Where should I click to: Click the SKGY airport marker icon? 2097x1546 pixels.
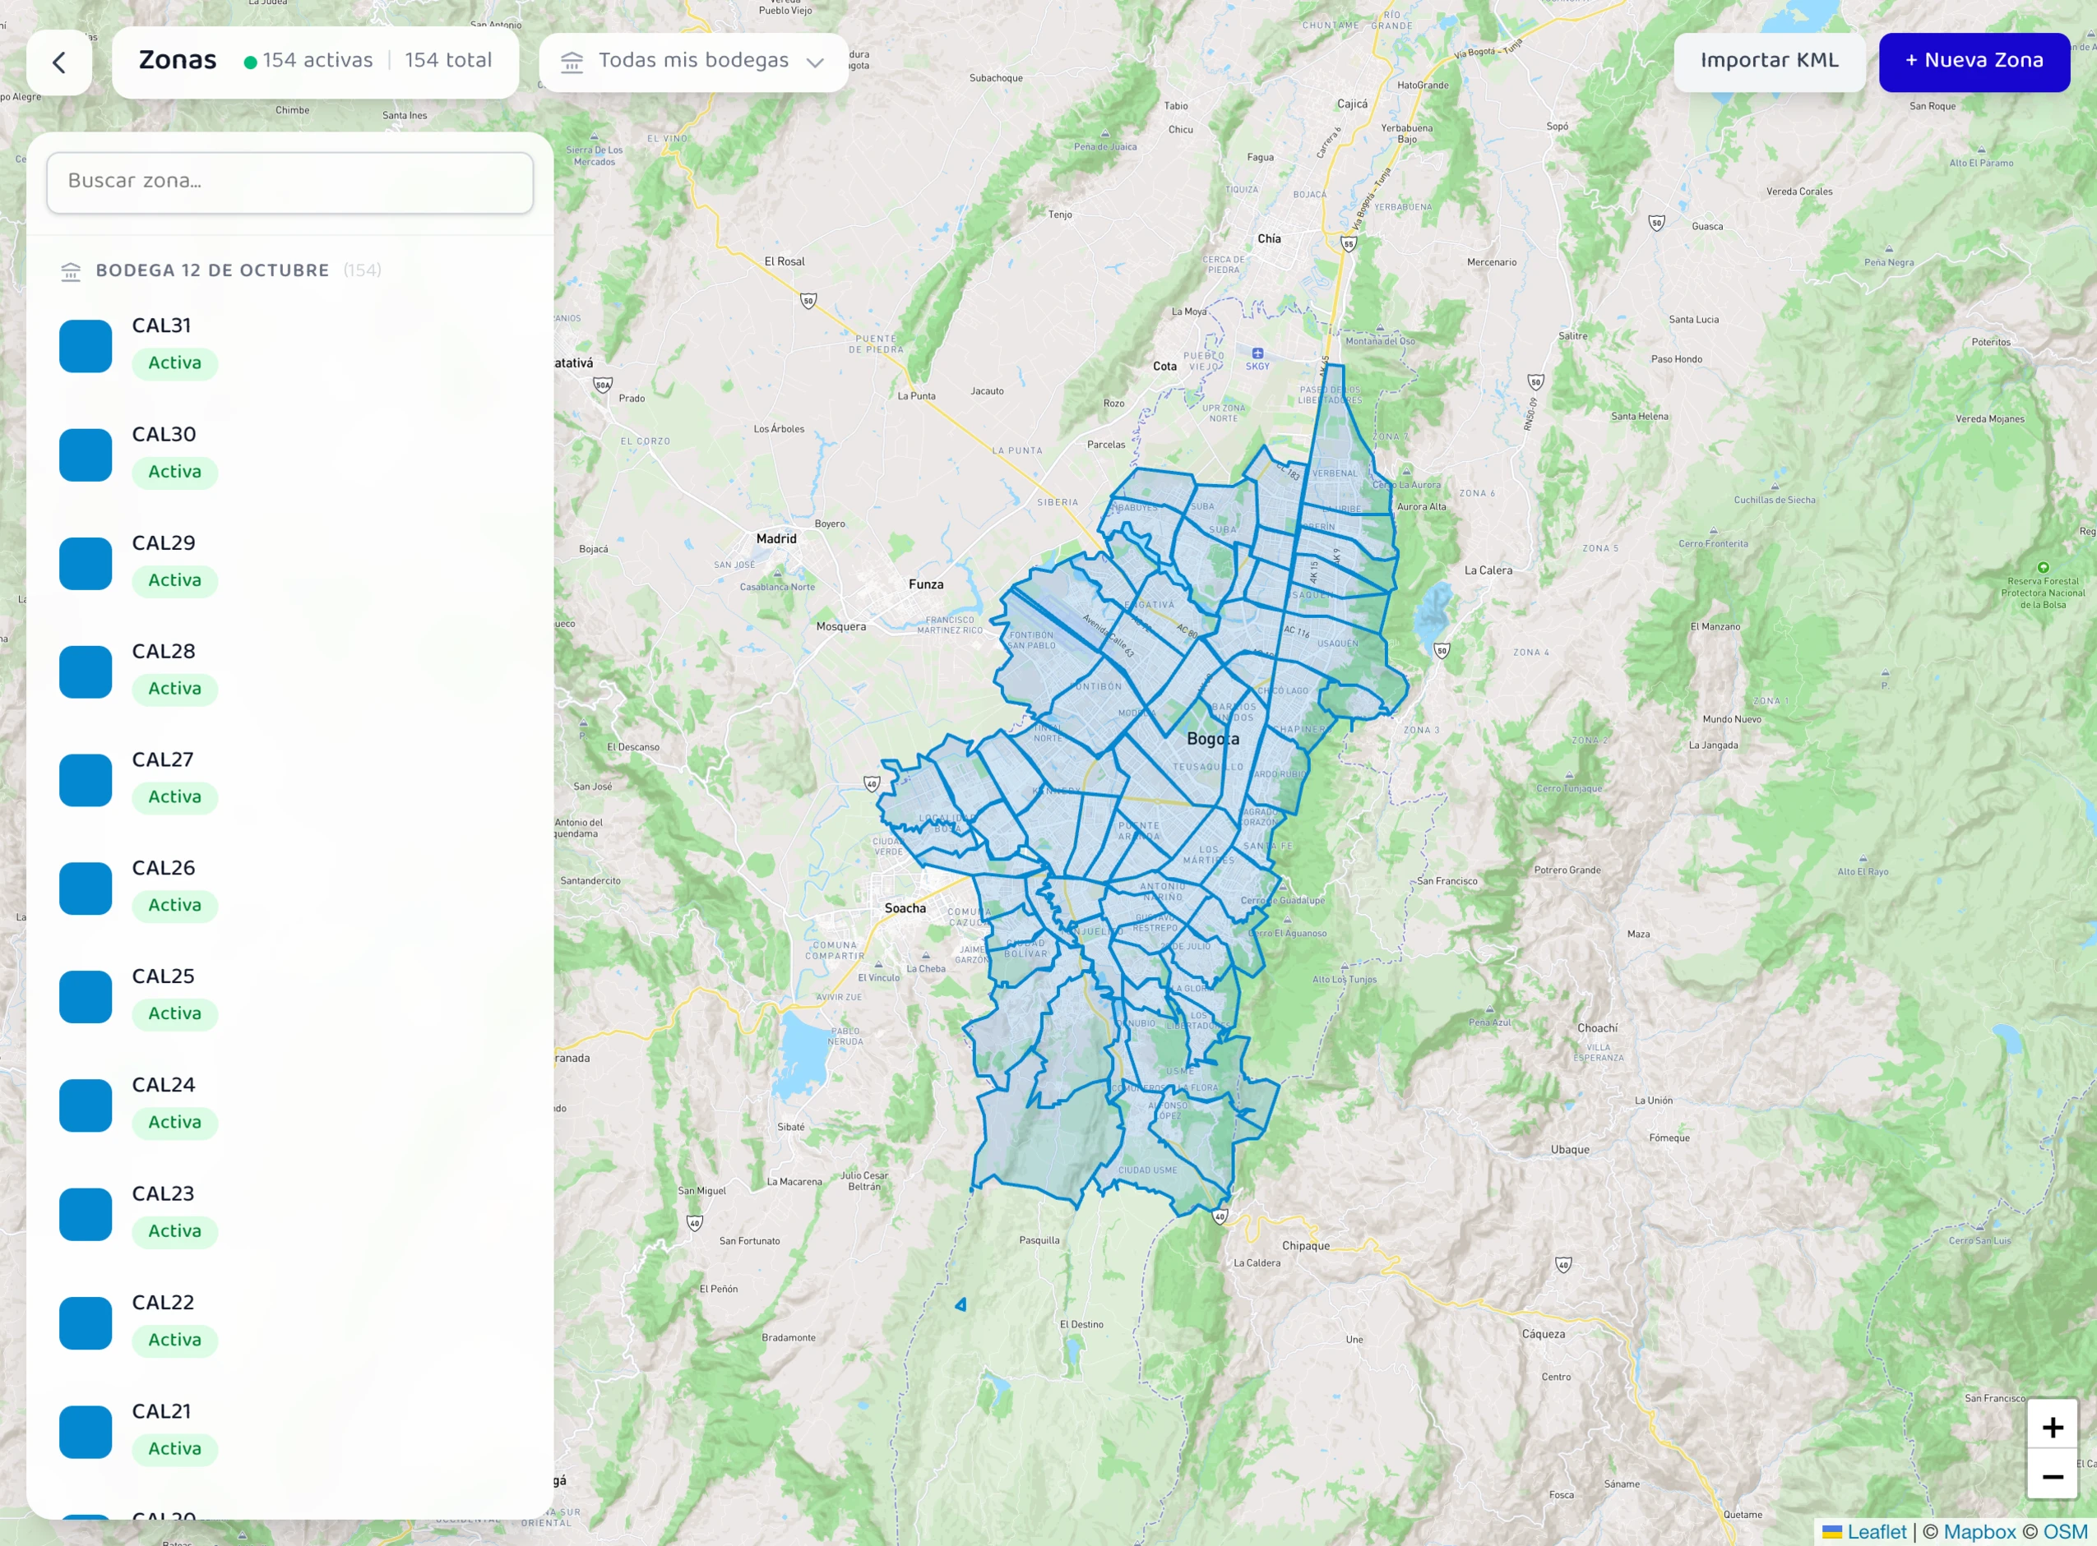(x=1257, y=353)
